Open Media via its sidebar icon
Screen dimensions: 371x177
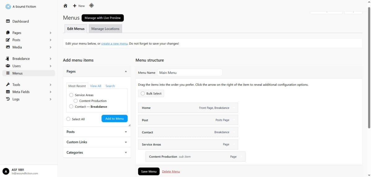(x=8, y=47)
